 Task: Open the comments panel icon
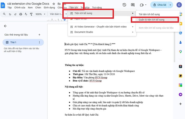pyautogui.click(x=133, y=5)
